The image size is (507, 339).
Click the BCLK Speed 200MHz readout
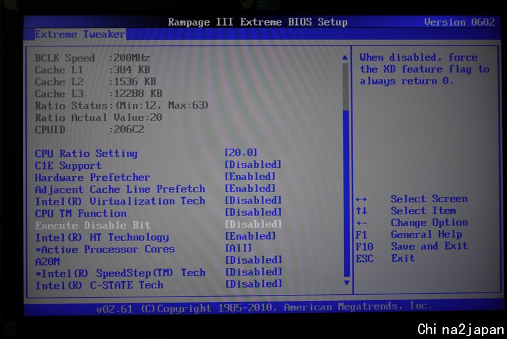tap(92, 58)
